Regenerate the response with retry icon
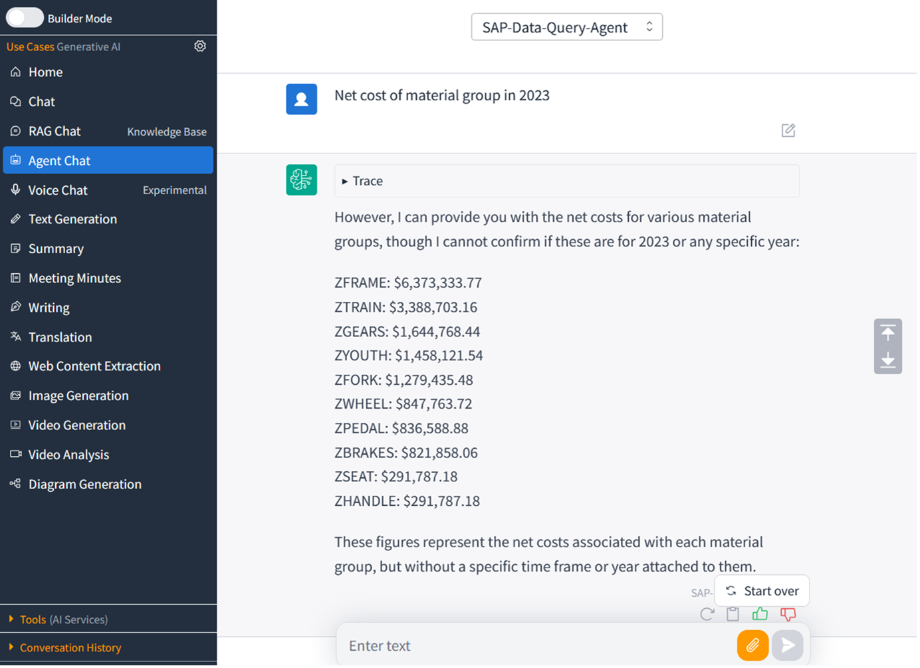The width and height of the screenshot is (920, 668). click(x=707, y=614)
